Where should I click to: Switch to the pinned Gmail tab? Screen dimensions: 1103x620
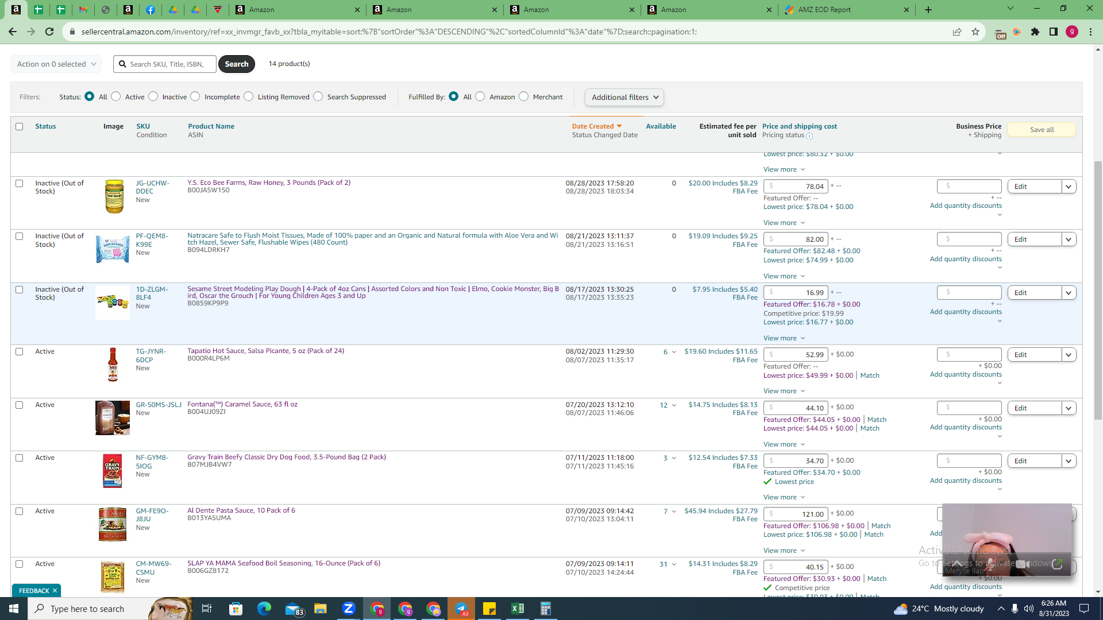pos(83,10)
